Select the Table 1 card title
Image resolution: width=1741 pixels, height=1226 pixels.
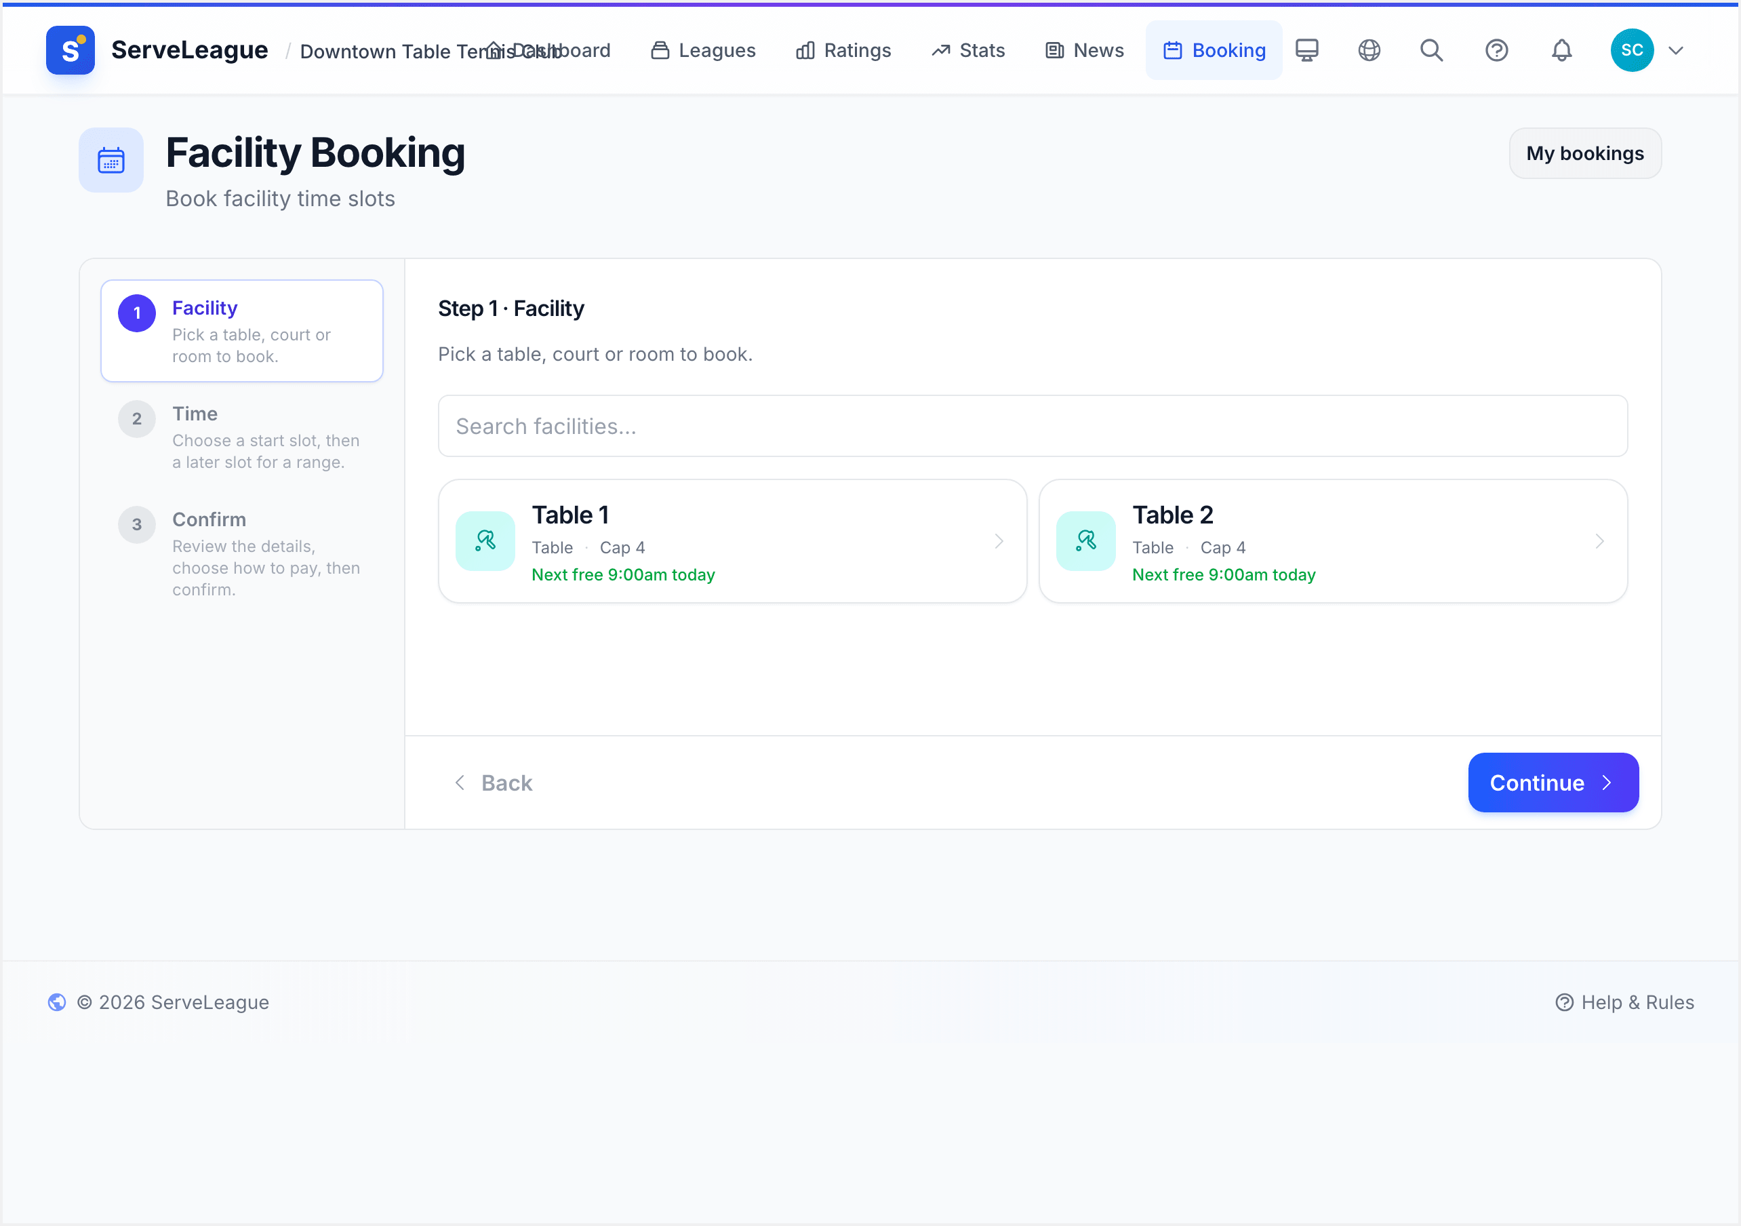point(570,515)
